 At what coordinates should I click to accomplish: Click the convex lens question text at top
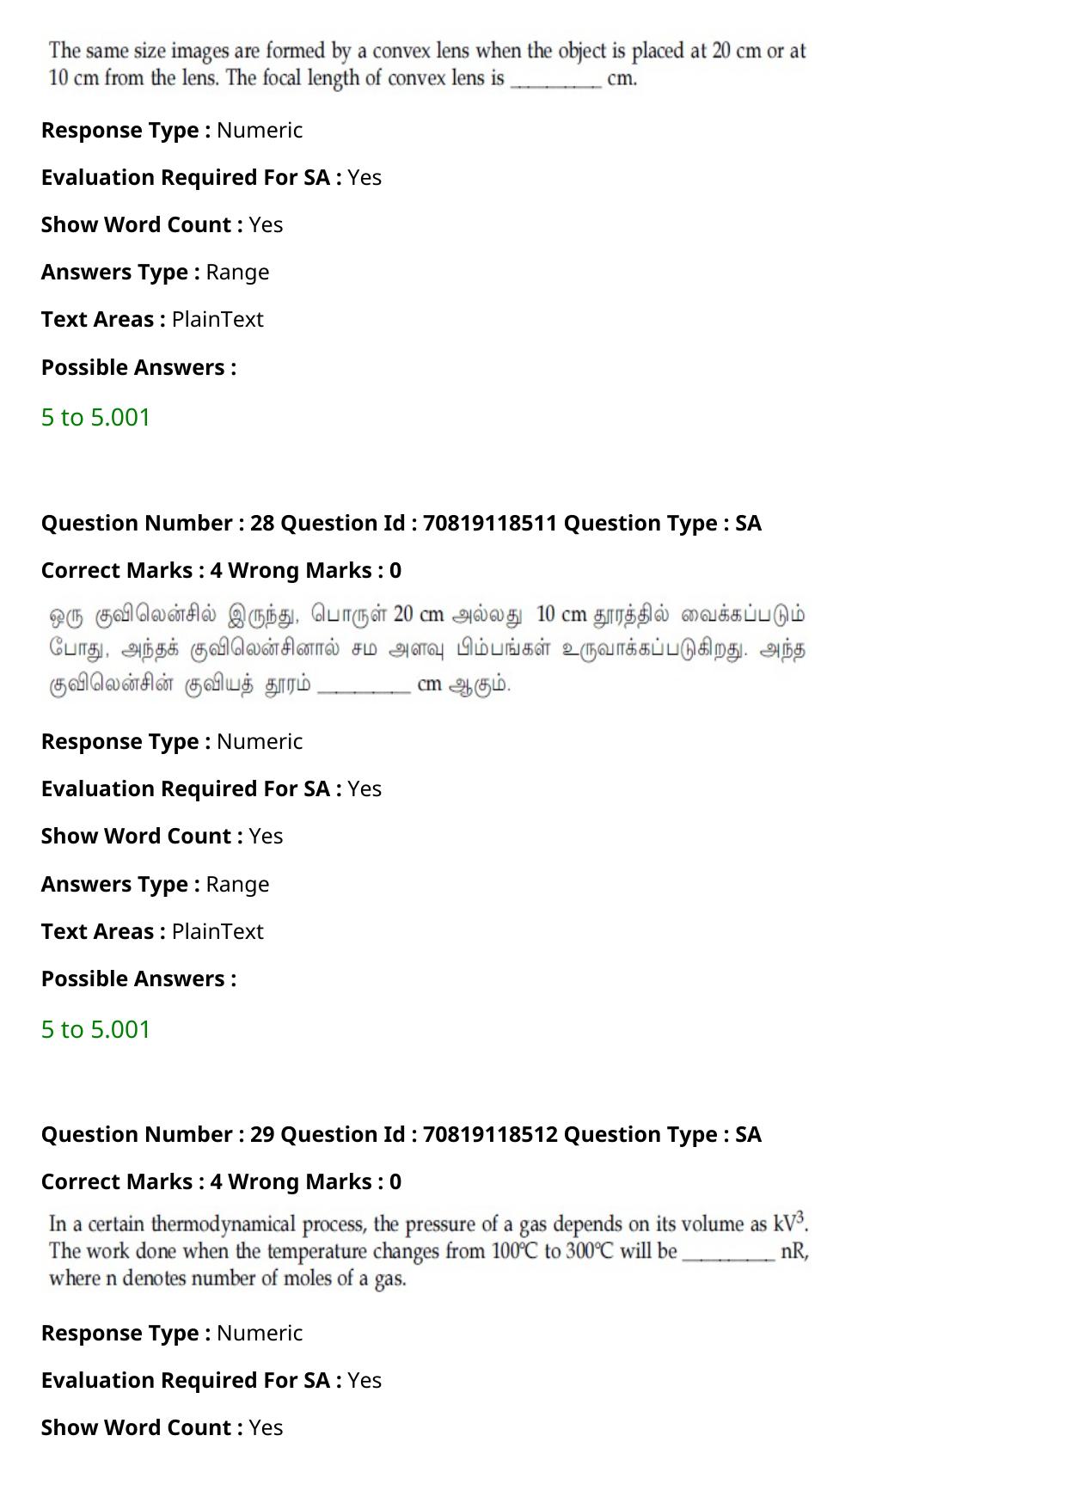click(427, 64)
